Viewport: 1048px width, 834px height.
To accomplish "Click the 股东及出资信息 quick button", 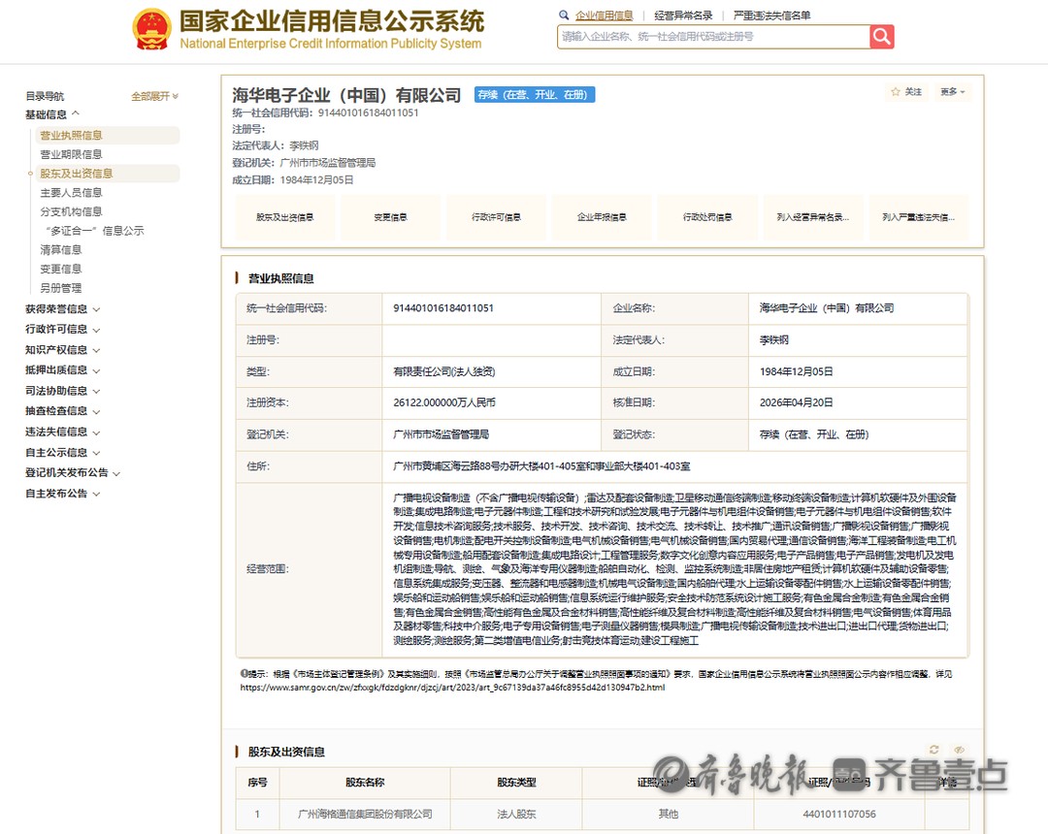I will (x=284, y=217).
